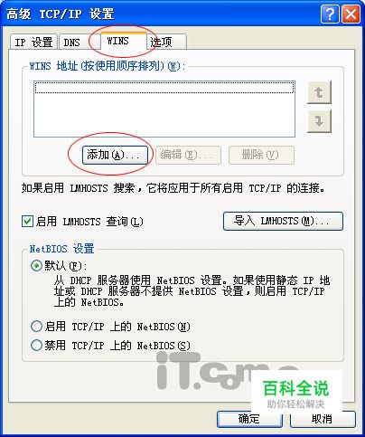Toggle 启用 LMHOSTS 查询 checkbox

click(x=27, y=222)
